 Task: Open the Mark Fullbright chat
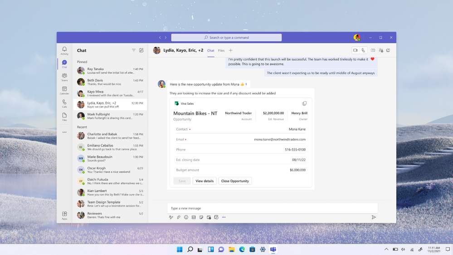[110, 116]
